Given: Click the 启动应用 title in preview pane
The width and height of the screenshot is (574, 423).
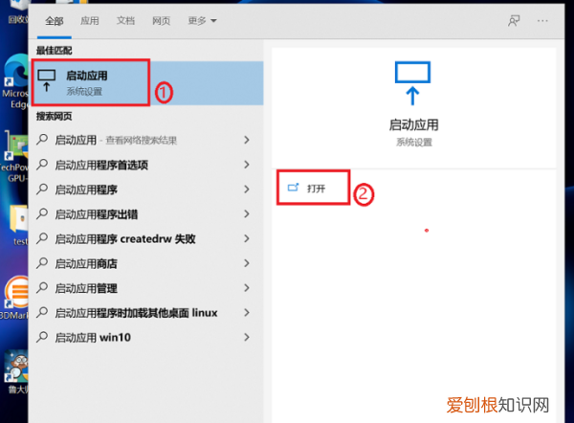Looking at the screenshot, I should point(413,124).
